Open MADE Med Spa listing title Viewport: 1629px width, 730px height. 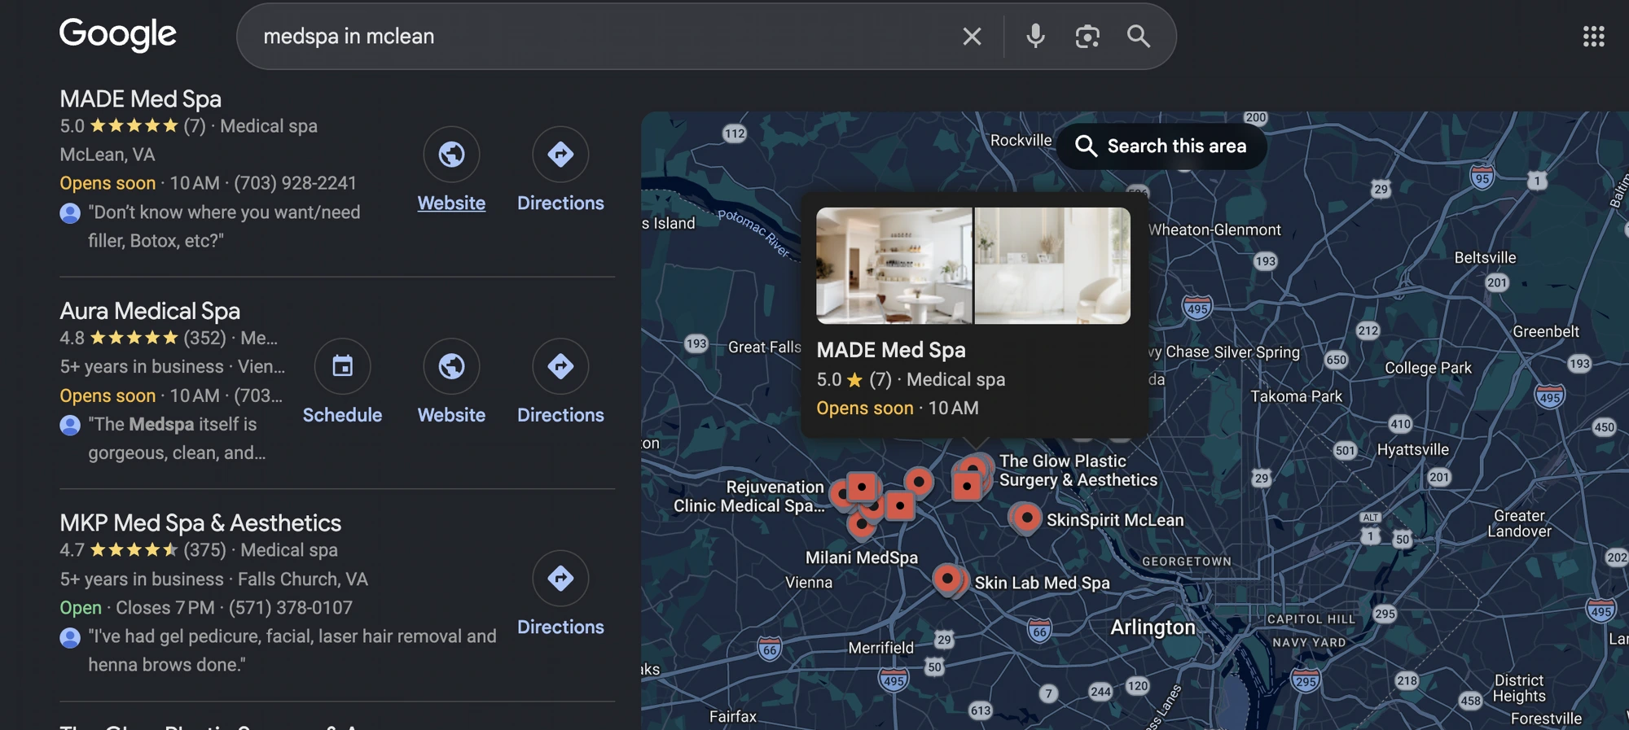click(140, 98)
